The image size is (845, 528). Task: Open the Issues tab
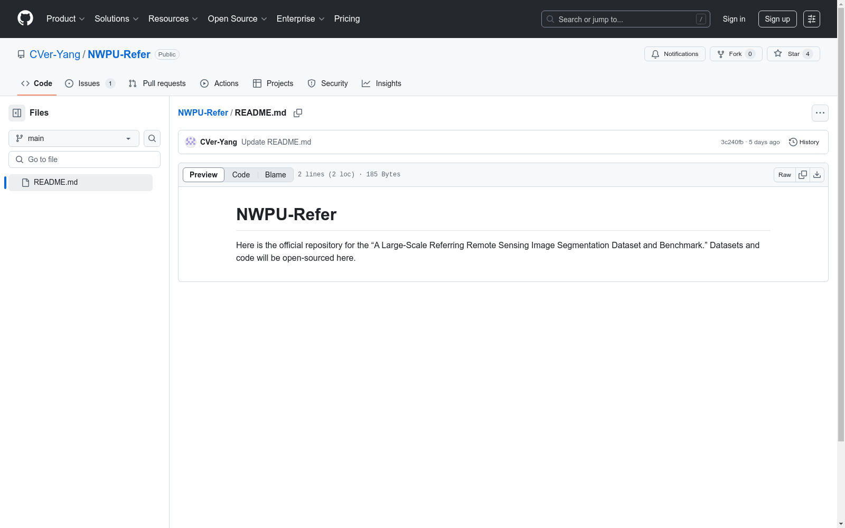point(89,83)
